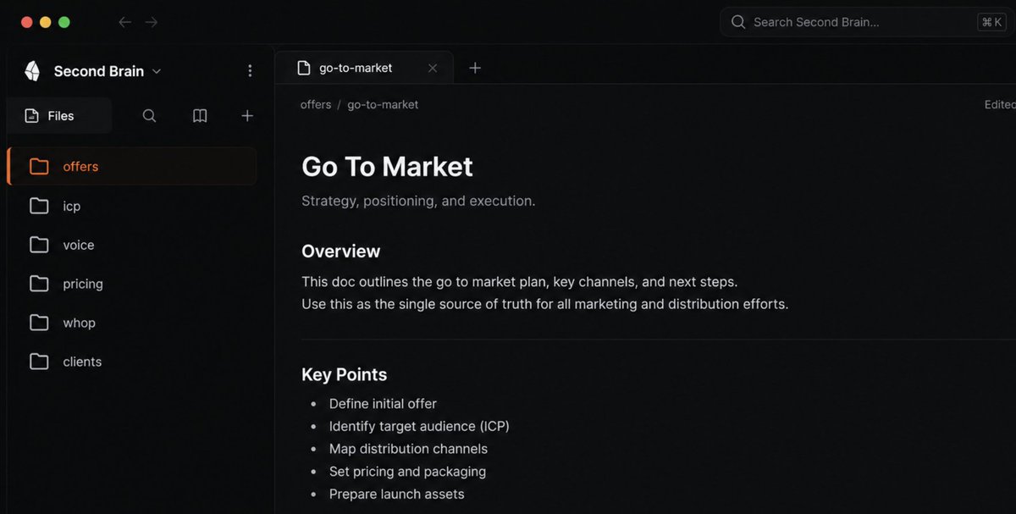The height and width of the screenshot is (514, 1016).
Task: Open the pricing folder
Action: tap(132, 284)
